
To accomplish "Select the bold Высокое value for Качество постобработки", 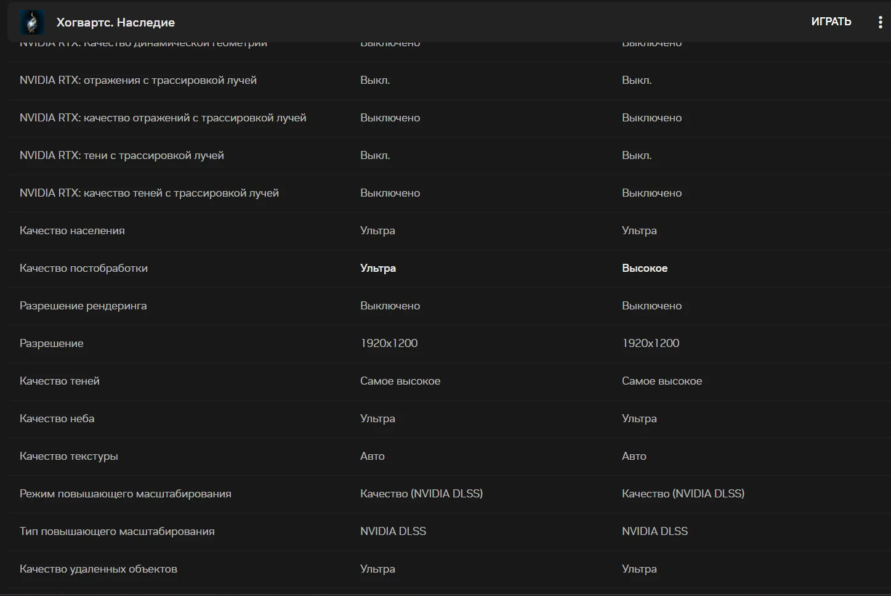I will tap(644, 268).
